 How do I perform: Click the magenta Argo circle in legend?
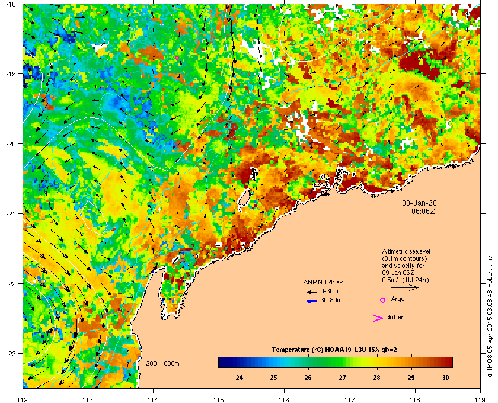(x=383, y=300)
